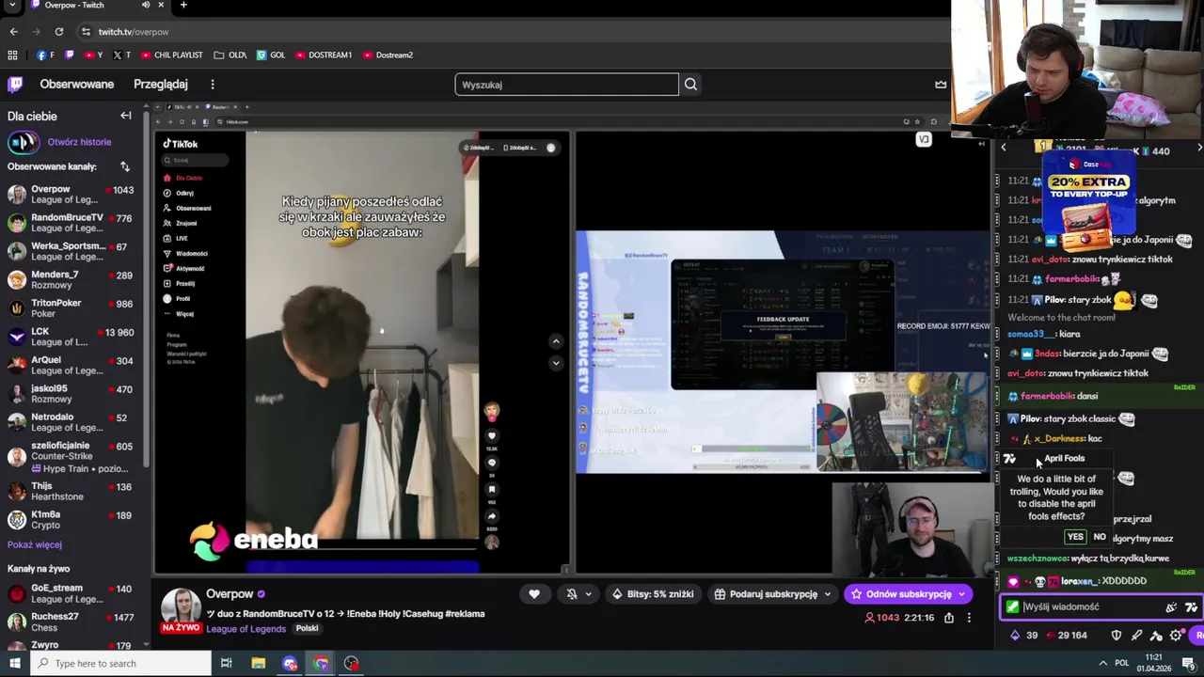Go to previous TikTok video with up arrow

tap(556, 341)
